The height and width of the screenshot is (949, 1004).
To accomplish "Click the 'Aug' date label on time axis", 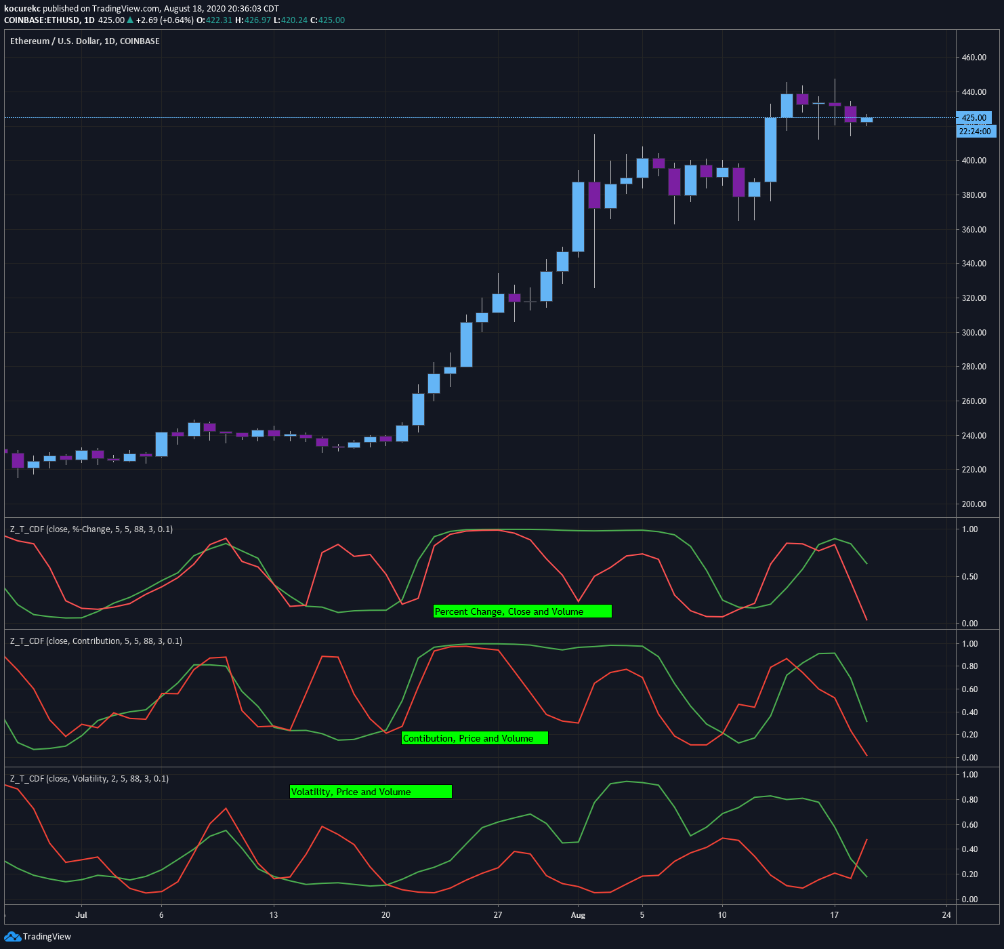I will (578, 915).
